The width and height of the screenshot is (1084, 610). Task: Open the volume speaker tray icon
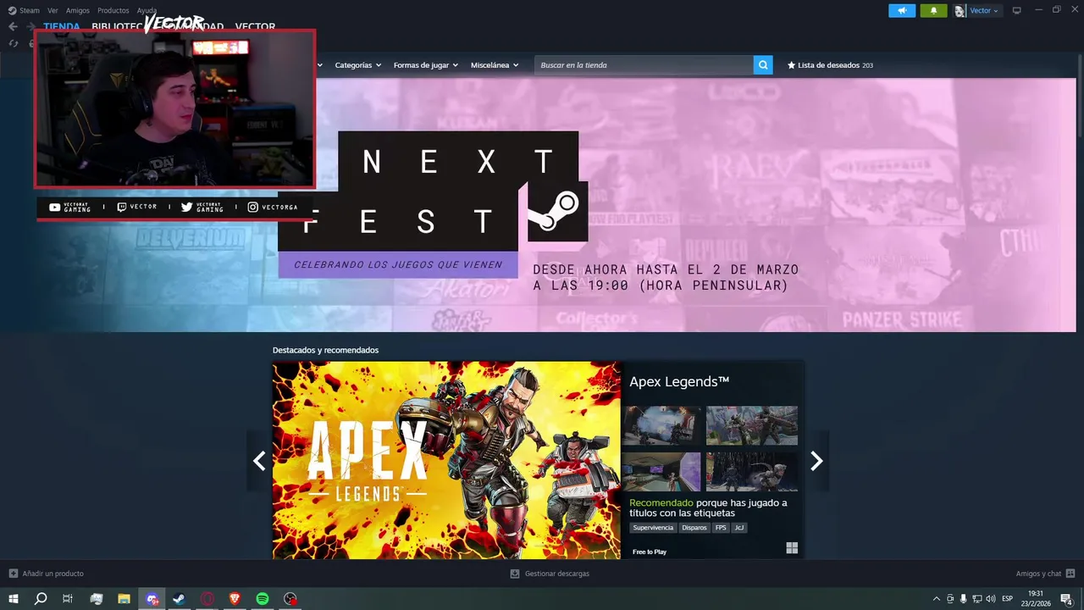tap(991, 599)
